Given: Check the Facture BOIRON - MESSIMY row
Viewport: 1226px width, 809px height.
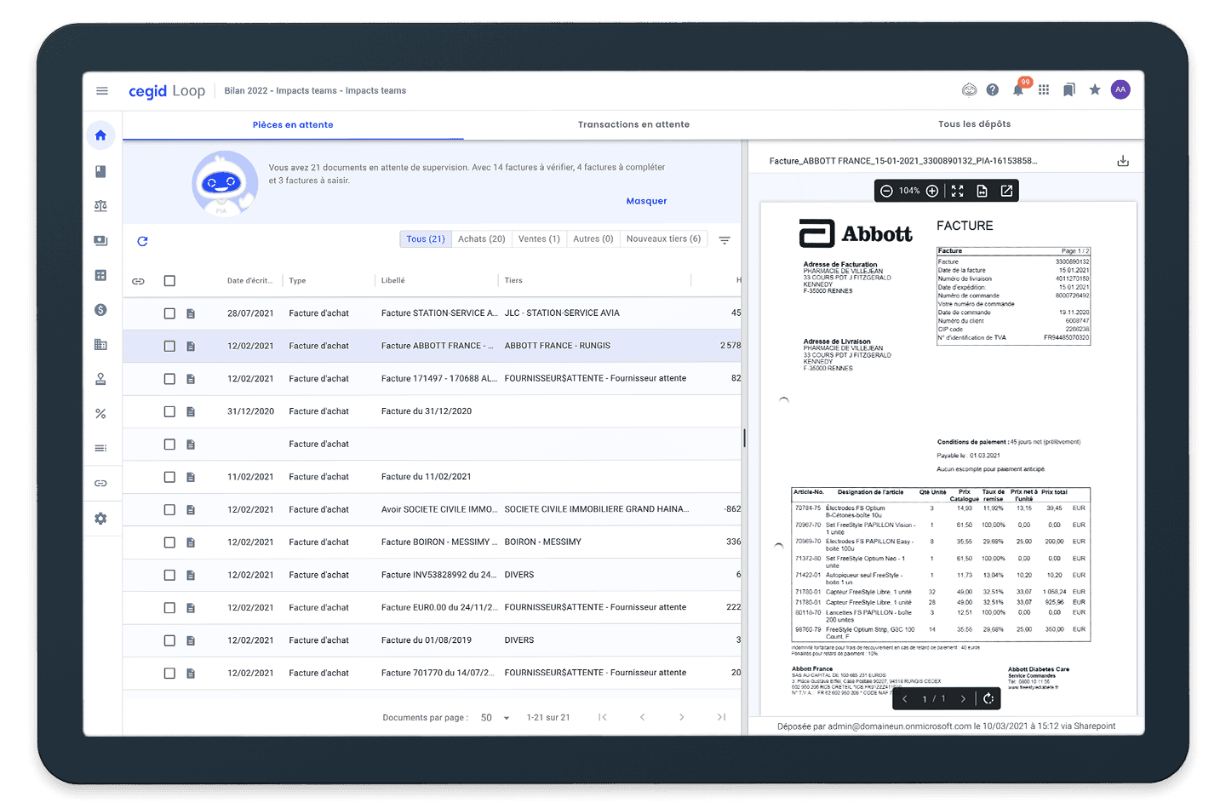Looking at the screenshot, I should (x=169, y=542).
